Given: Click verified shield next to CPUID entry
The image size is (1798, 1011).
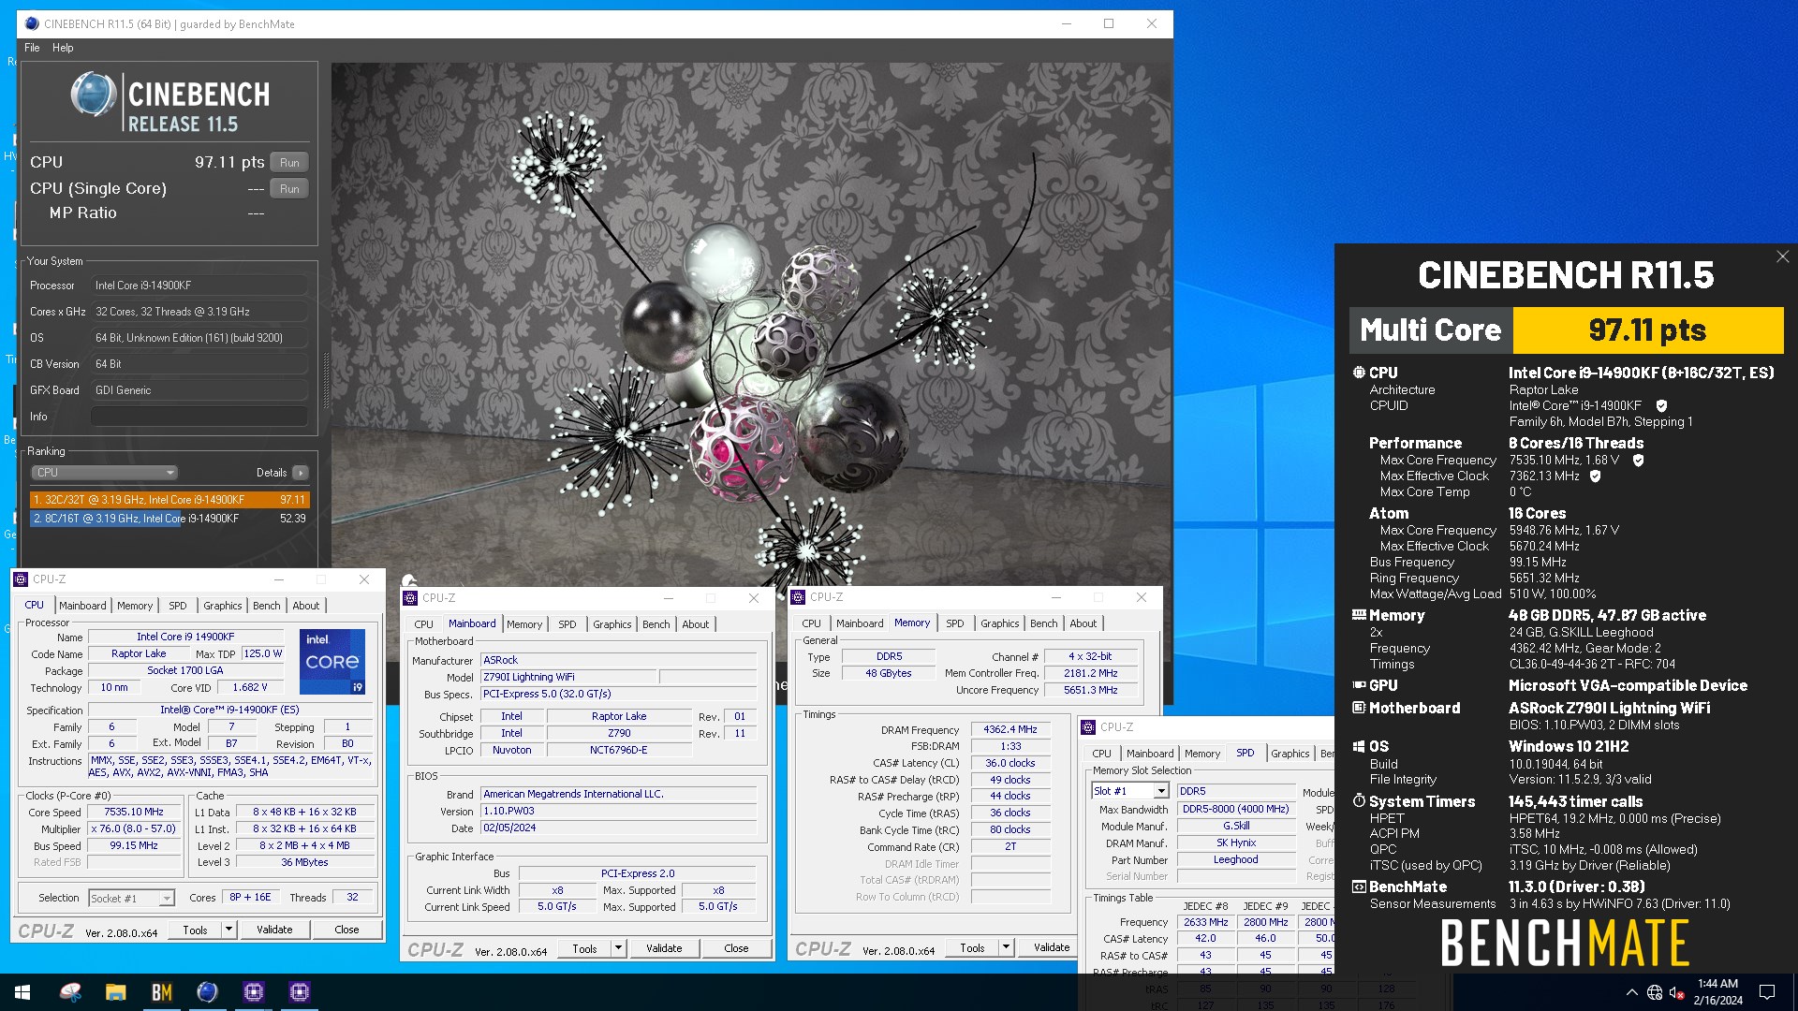Looking at the screenshot, I should pos(1661,405).
